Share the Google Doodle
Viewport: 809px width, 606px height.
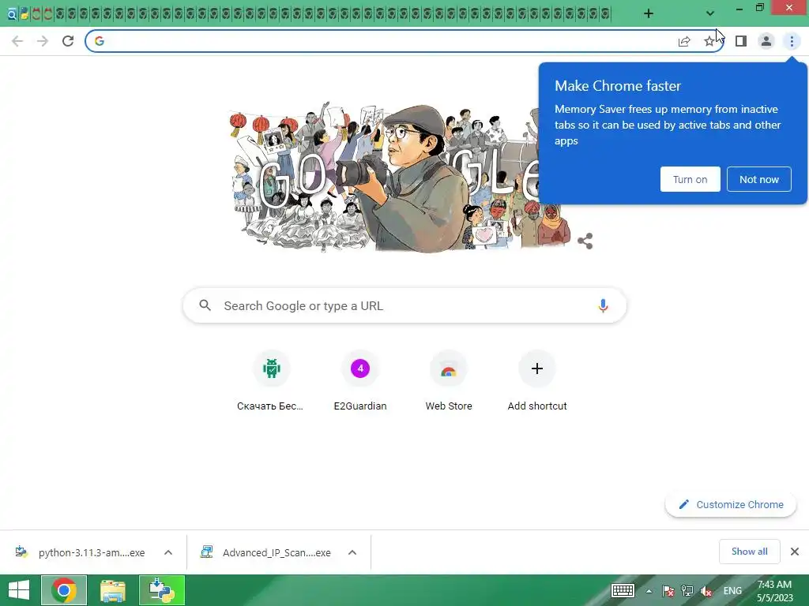pyautogui.click(x=585, y=241)
